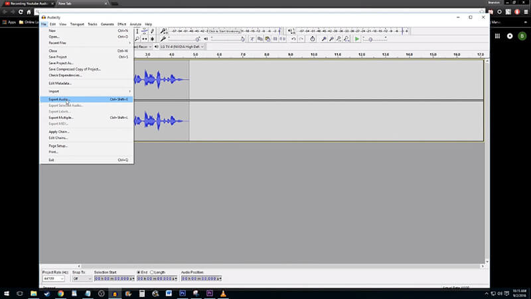This screenshot has width=531, height=299.
Task: Open End time format arrow
Action: (x=176, y=278)
